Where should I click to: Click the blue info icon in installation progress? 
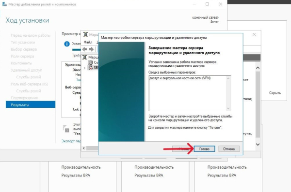click(x=67, y=44)
